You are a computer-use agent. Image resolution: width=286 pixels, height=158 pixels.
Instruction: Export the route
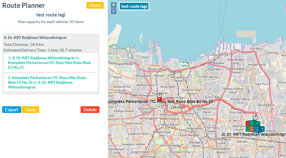tap(12, 110)
